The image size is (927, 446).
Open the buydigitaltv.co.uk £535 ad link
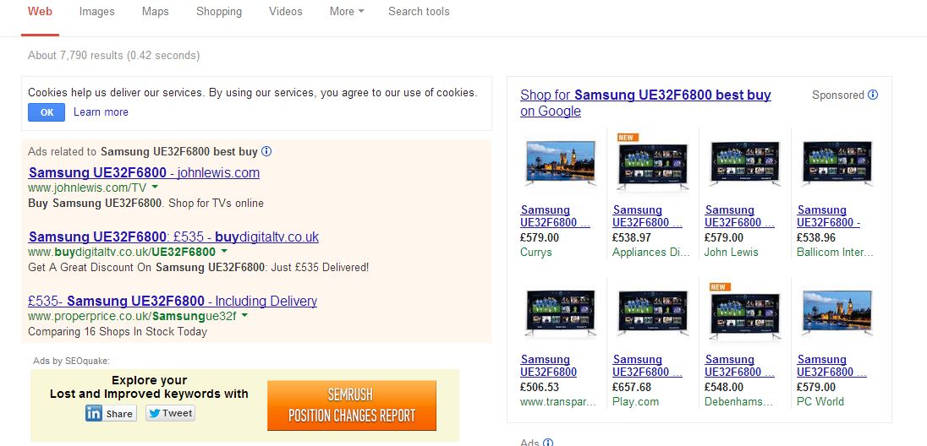pyautogui.click(x=173, y=237)
